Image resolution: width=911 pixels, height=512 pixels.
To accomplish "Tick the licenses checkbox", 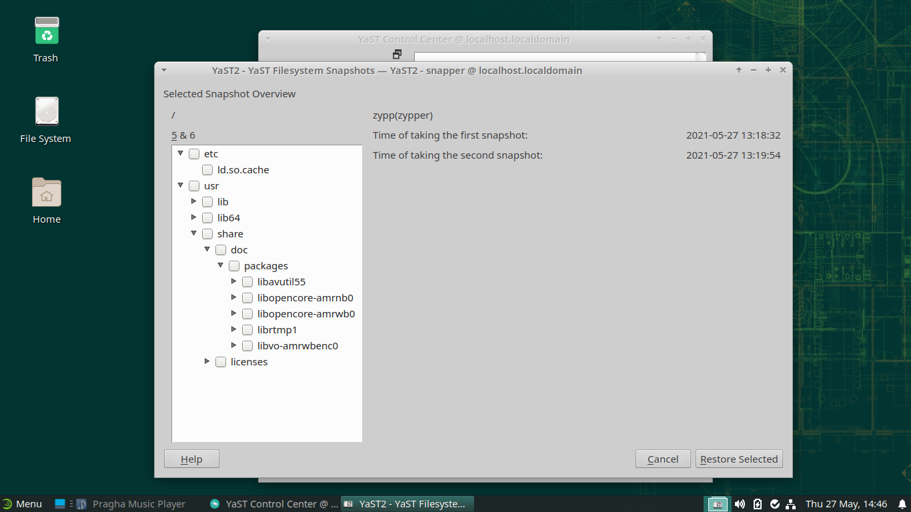I will point(221,362).
